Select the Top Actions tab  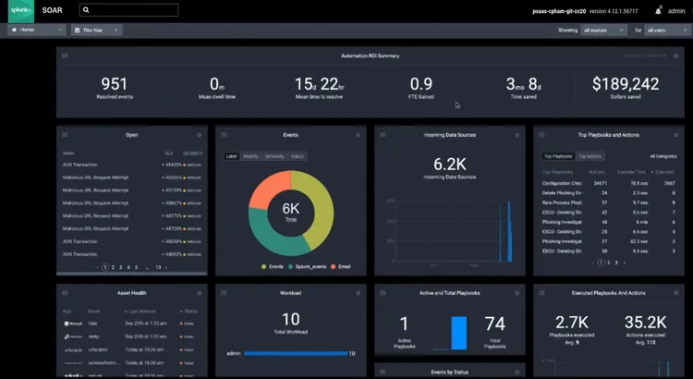click(x=590, y=156)
